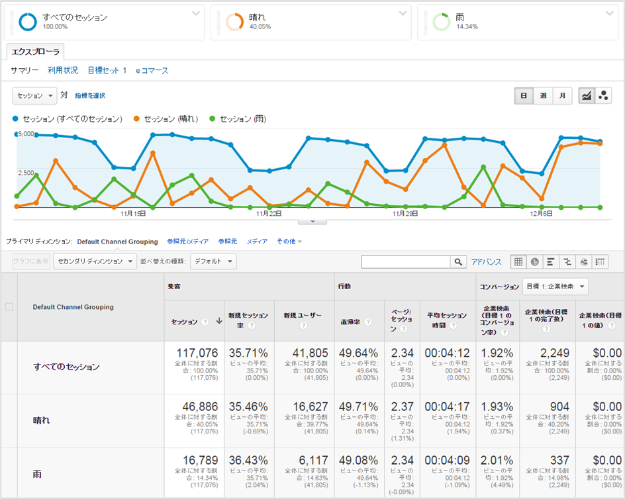Open the 雨 segment menu chevron
Image resolution: width=625 pixels, height=499 pixels.
point(610,13)
